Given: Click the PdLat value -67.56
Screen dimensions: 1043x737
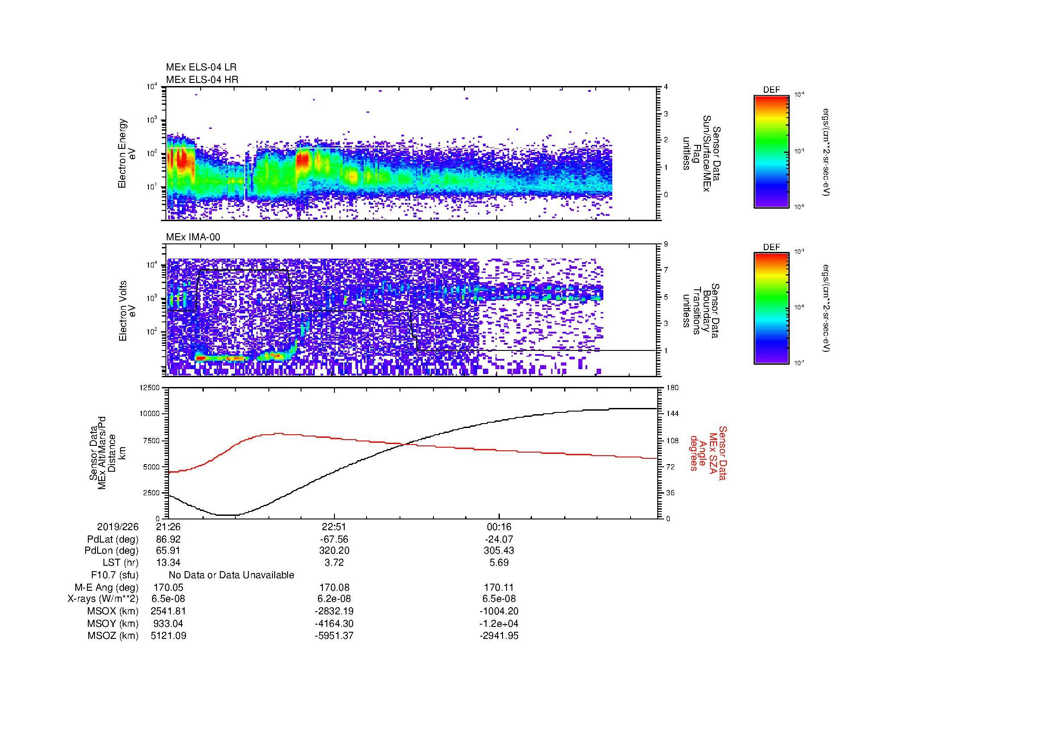Looking at the screenshot, I should click(x=334, y=539).
